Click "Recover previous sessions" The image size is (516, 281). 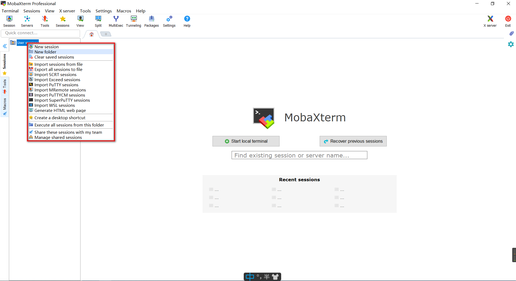[353, 141]
